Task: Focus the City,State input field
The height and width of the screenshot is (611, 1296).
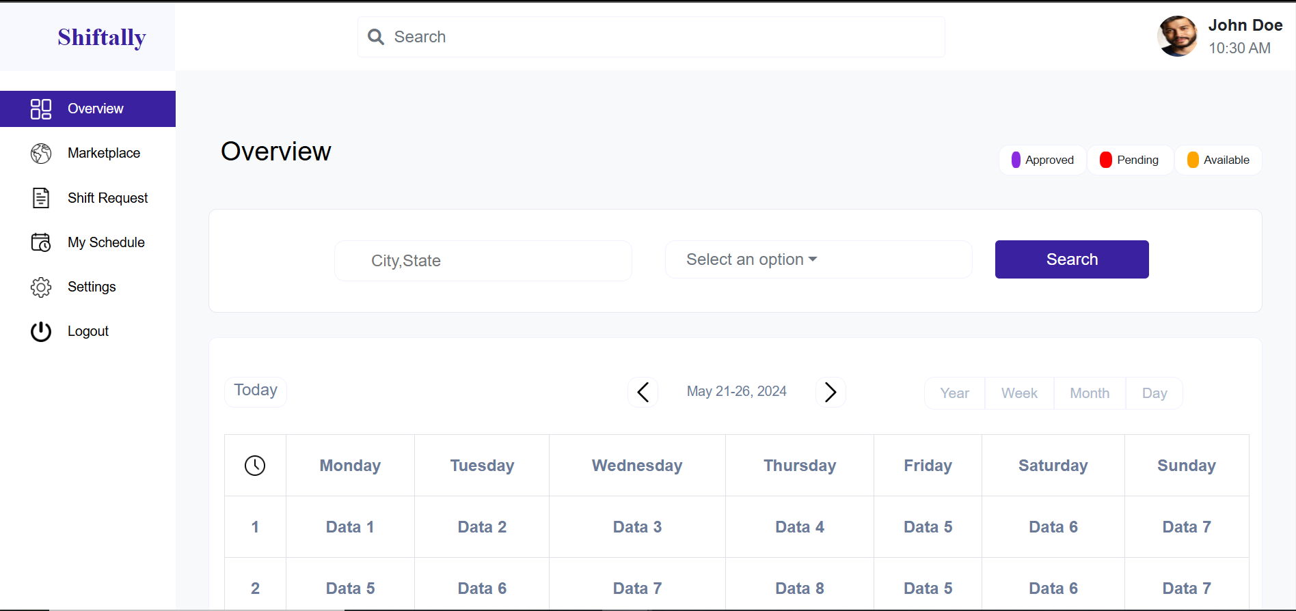Action: [x=483, y=261]
